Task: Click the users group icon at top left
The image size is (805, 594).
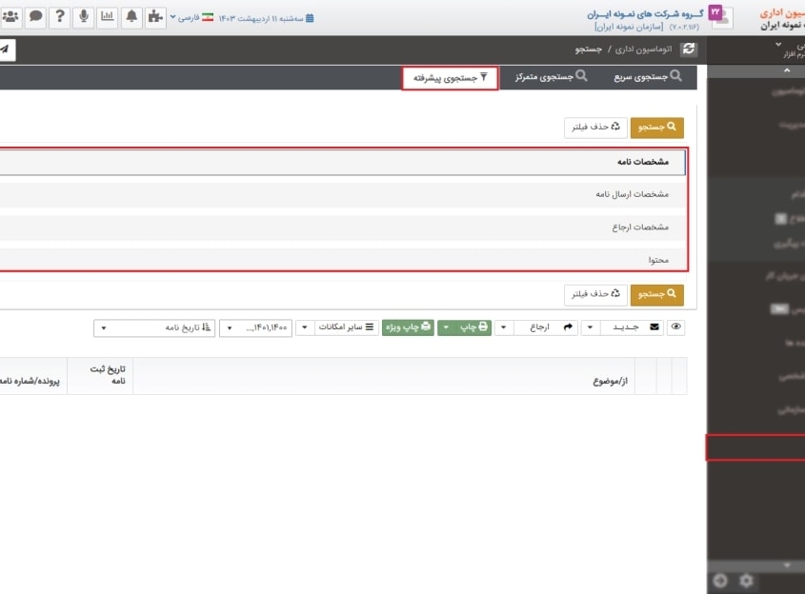Action: [10, 16]
